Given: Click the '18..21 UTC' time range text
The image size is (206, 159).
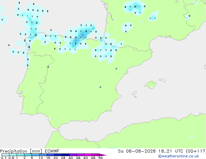Looking at the screenshot, I should 172,151.
